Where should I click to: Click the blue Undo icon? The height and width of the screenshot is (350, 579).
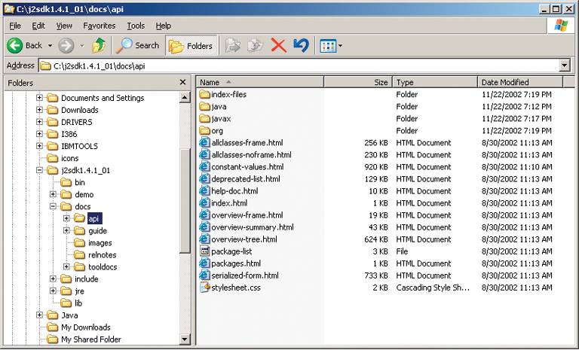coord(301,45)
